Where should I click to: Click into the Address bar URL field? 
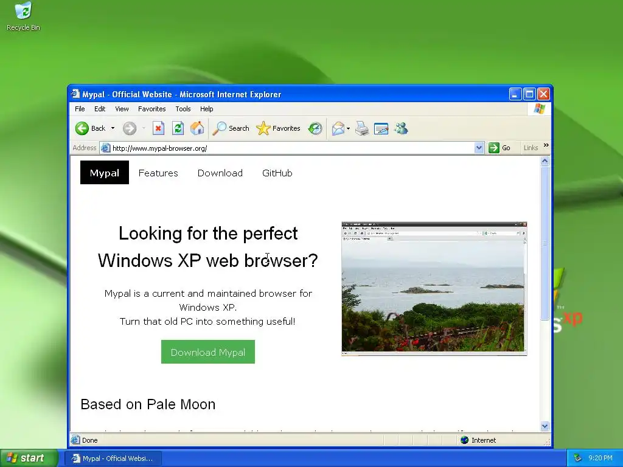[292, 148]
